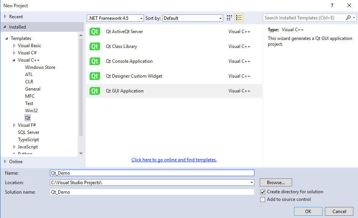The width and height of the screenshot is (358, 218).
Task: Open the Sort by Default dropdown
Action: (193, 18)
